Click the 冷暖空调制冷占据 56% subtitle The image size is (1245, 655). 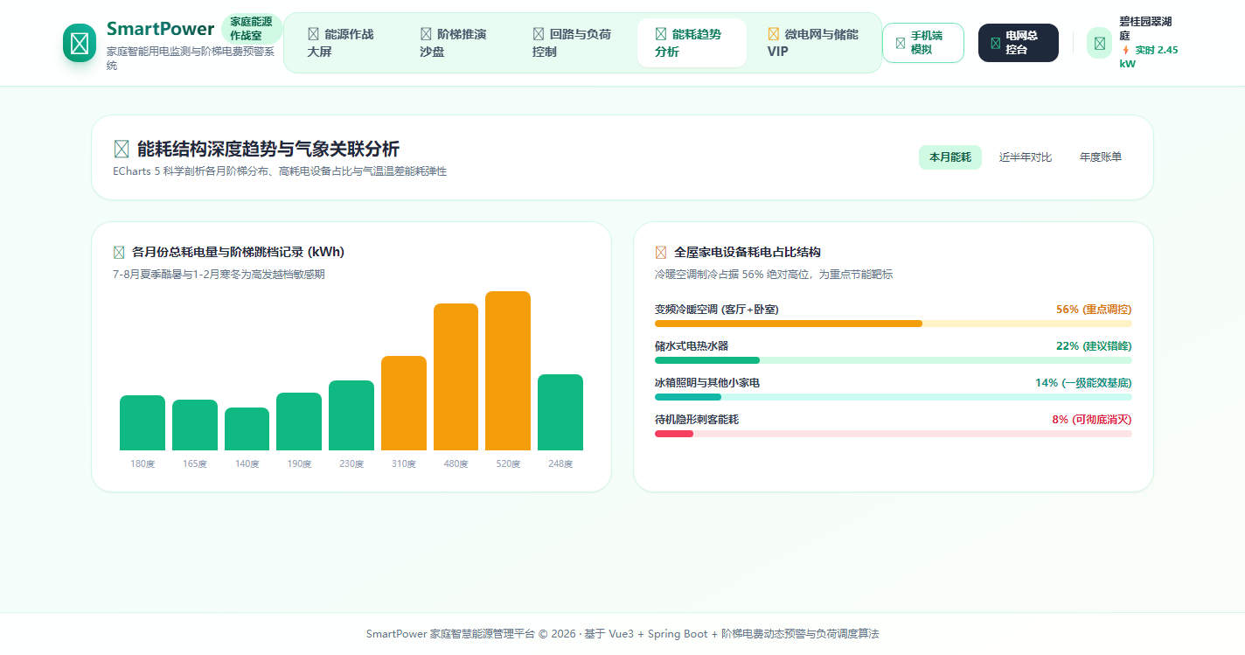[x=774, y=275]
